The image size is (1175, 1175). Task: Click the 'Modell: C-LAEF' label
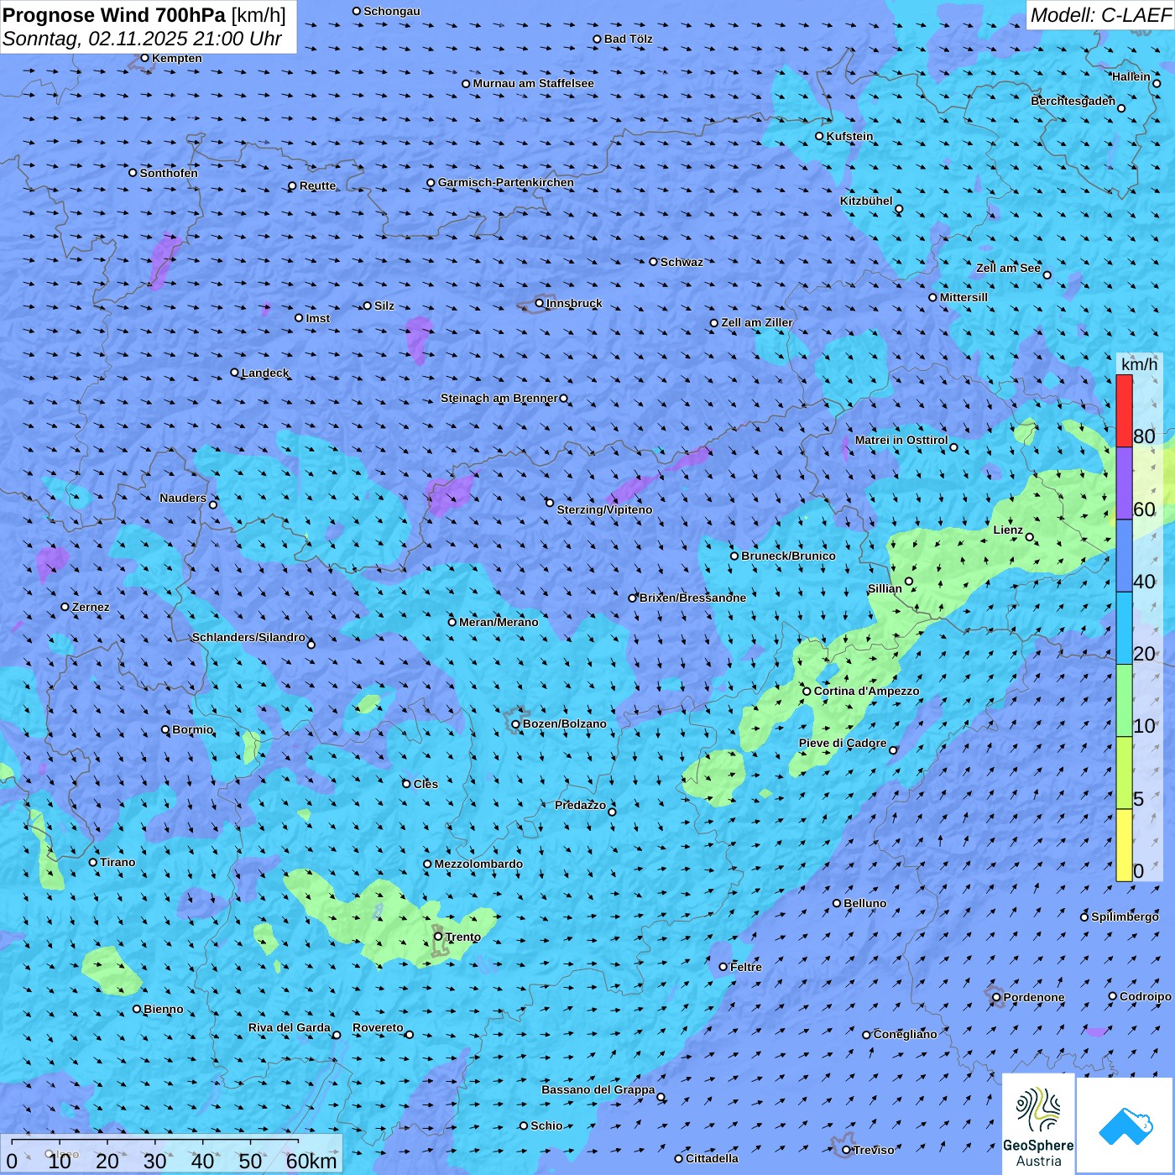[x=1100, y=14]
